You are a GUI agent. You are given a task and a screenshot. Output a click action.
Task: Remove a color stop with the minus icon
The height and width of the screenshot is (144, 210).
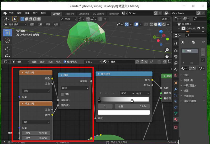pos(106,93)
